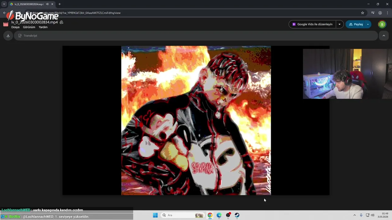Open the Dosya menu
This screenshot has width=392, height=220.
(x=15, y=27)
